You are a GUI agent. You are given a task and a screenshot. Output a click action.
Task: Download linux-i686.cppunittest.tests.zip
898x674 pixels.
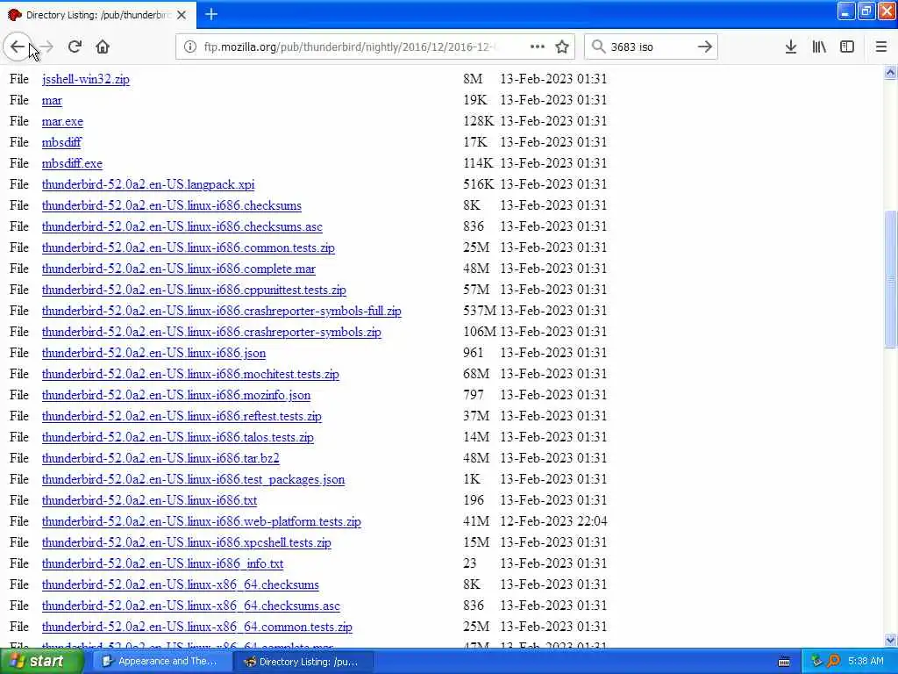pyautogui.click(x=194, y=290)
